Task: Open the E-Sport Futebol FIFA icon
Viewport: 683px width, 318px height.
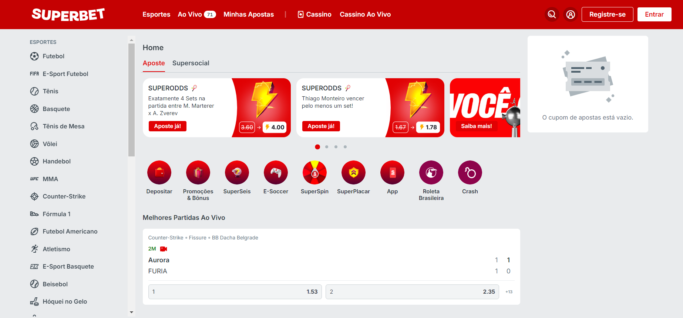Action: (34, 74)
